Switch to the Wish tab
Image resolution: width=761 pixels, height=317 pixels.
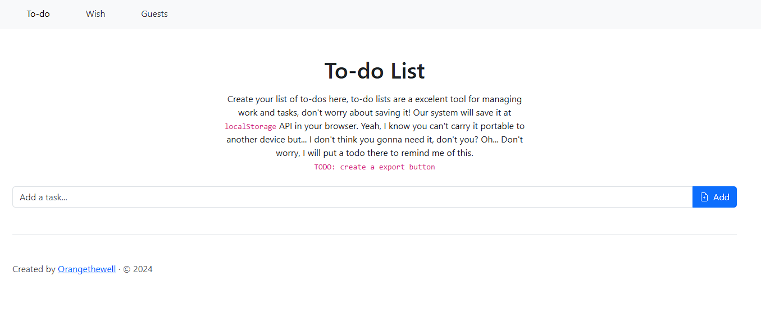pos(95,14)
